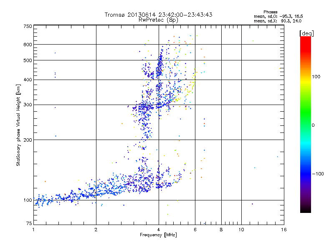334x250 pixels.
Task: Click the black bottom of the colorbar
Action: [306, 210]
